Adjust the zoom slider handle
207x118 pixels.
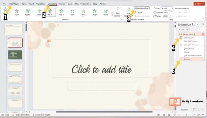[187, 115]
